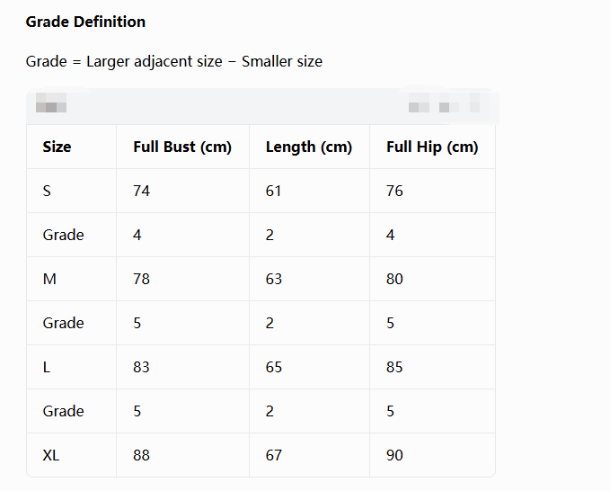This screenshot has height=491, width=610.
Task: Click the Size column header
Action: [57, 147]
